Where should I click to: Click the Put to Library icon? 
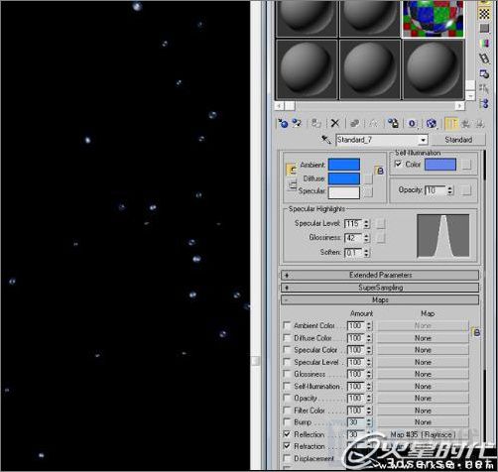(x=393, y=123)
